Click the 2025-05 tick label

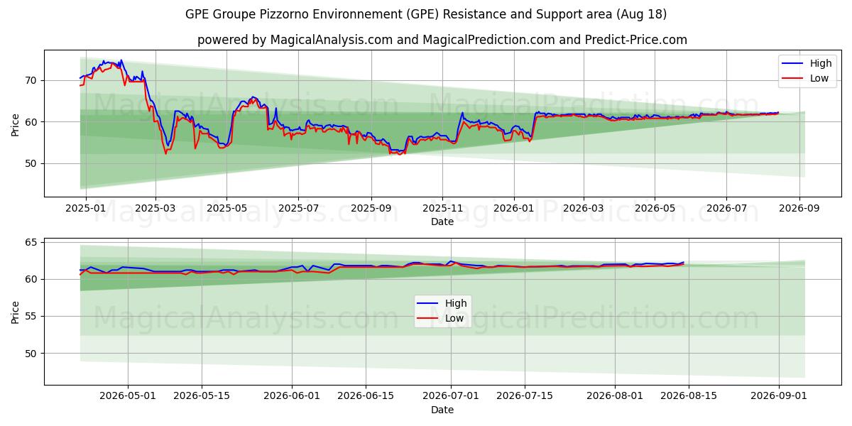(226, 208)
